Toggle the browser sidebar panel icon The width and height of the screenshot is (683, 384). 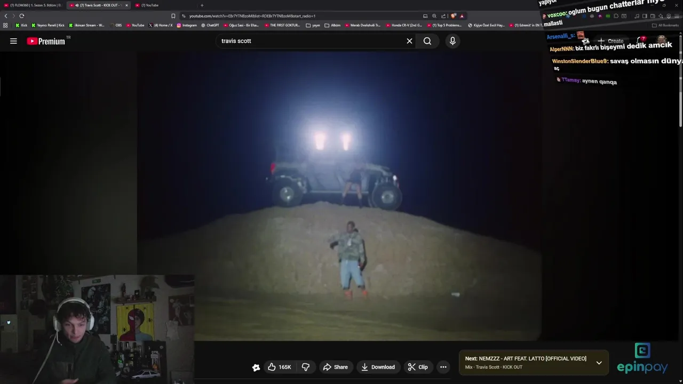coord(645,16)
